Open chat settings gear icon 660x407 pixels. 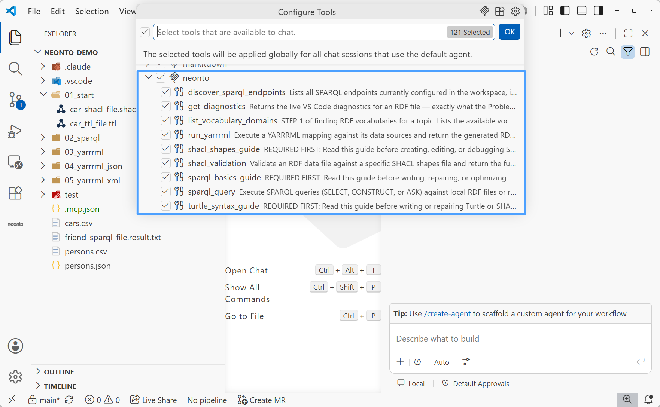pyautogui.click(x=586, y=33)
